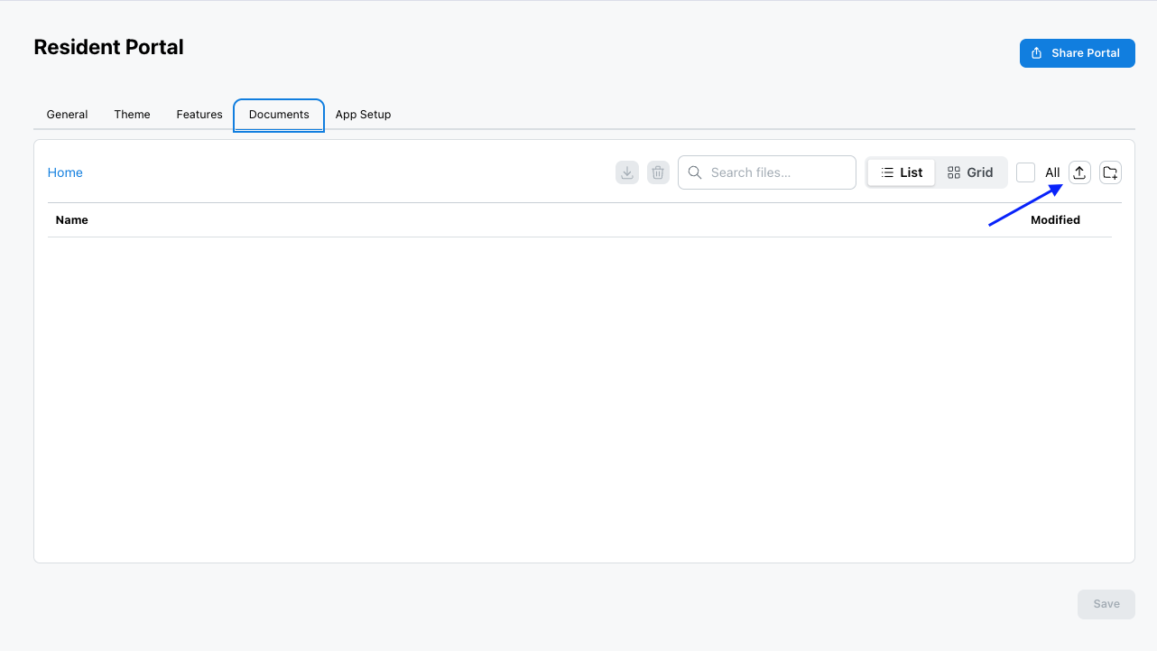Image resolution: width=1157 pixels, height=651 pixels.
Task: Click the Name column header
Action: click(72, 219)
